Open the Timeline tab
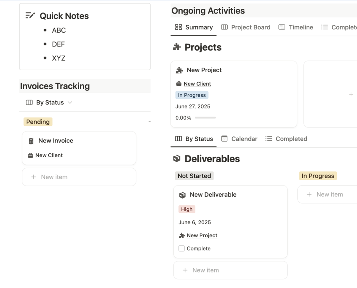 (x=296, y=27)
